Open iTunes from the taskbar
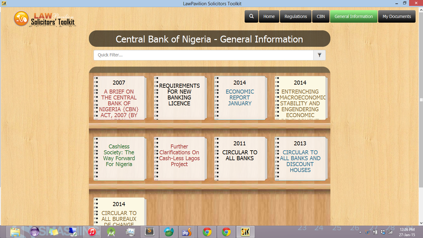423x238 pixels. (92, 231)
